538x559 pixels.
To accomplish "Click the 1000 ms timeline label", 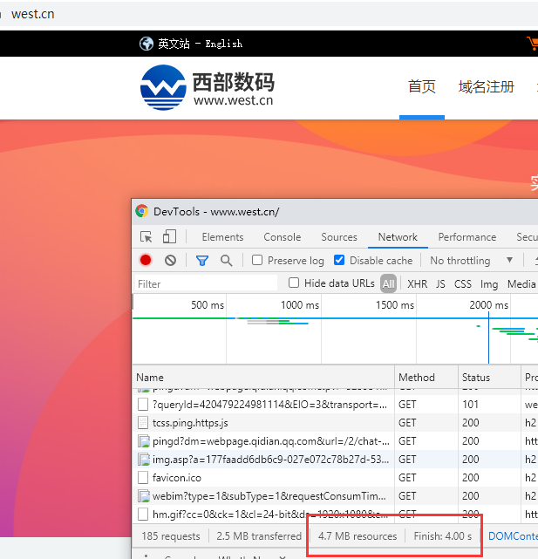I will click(300, 305).
